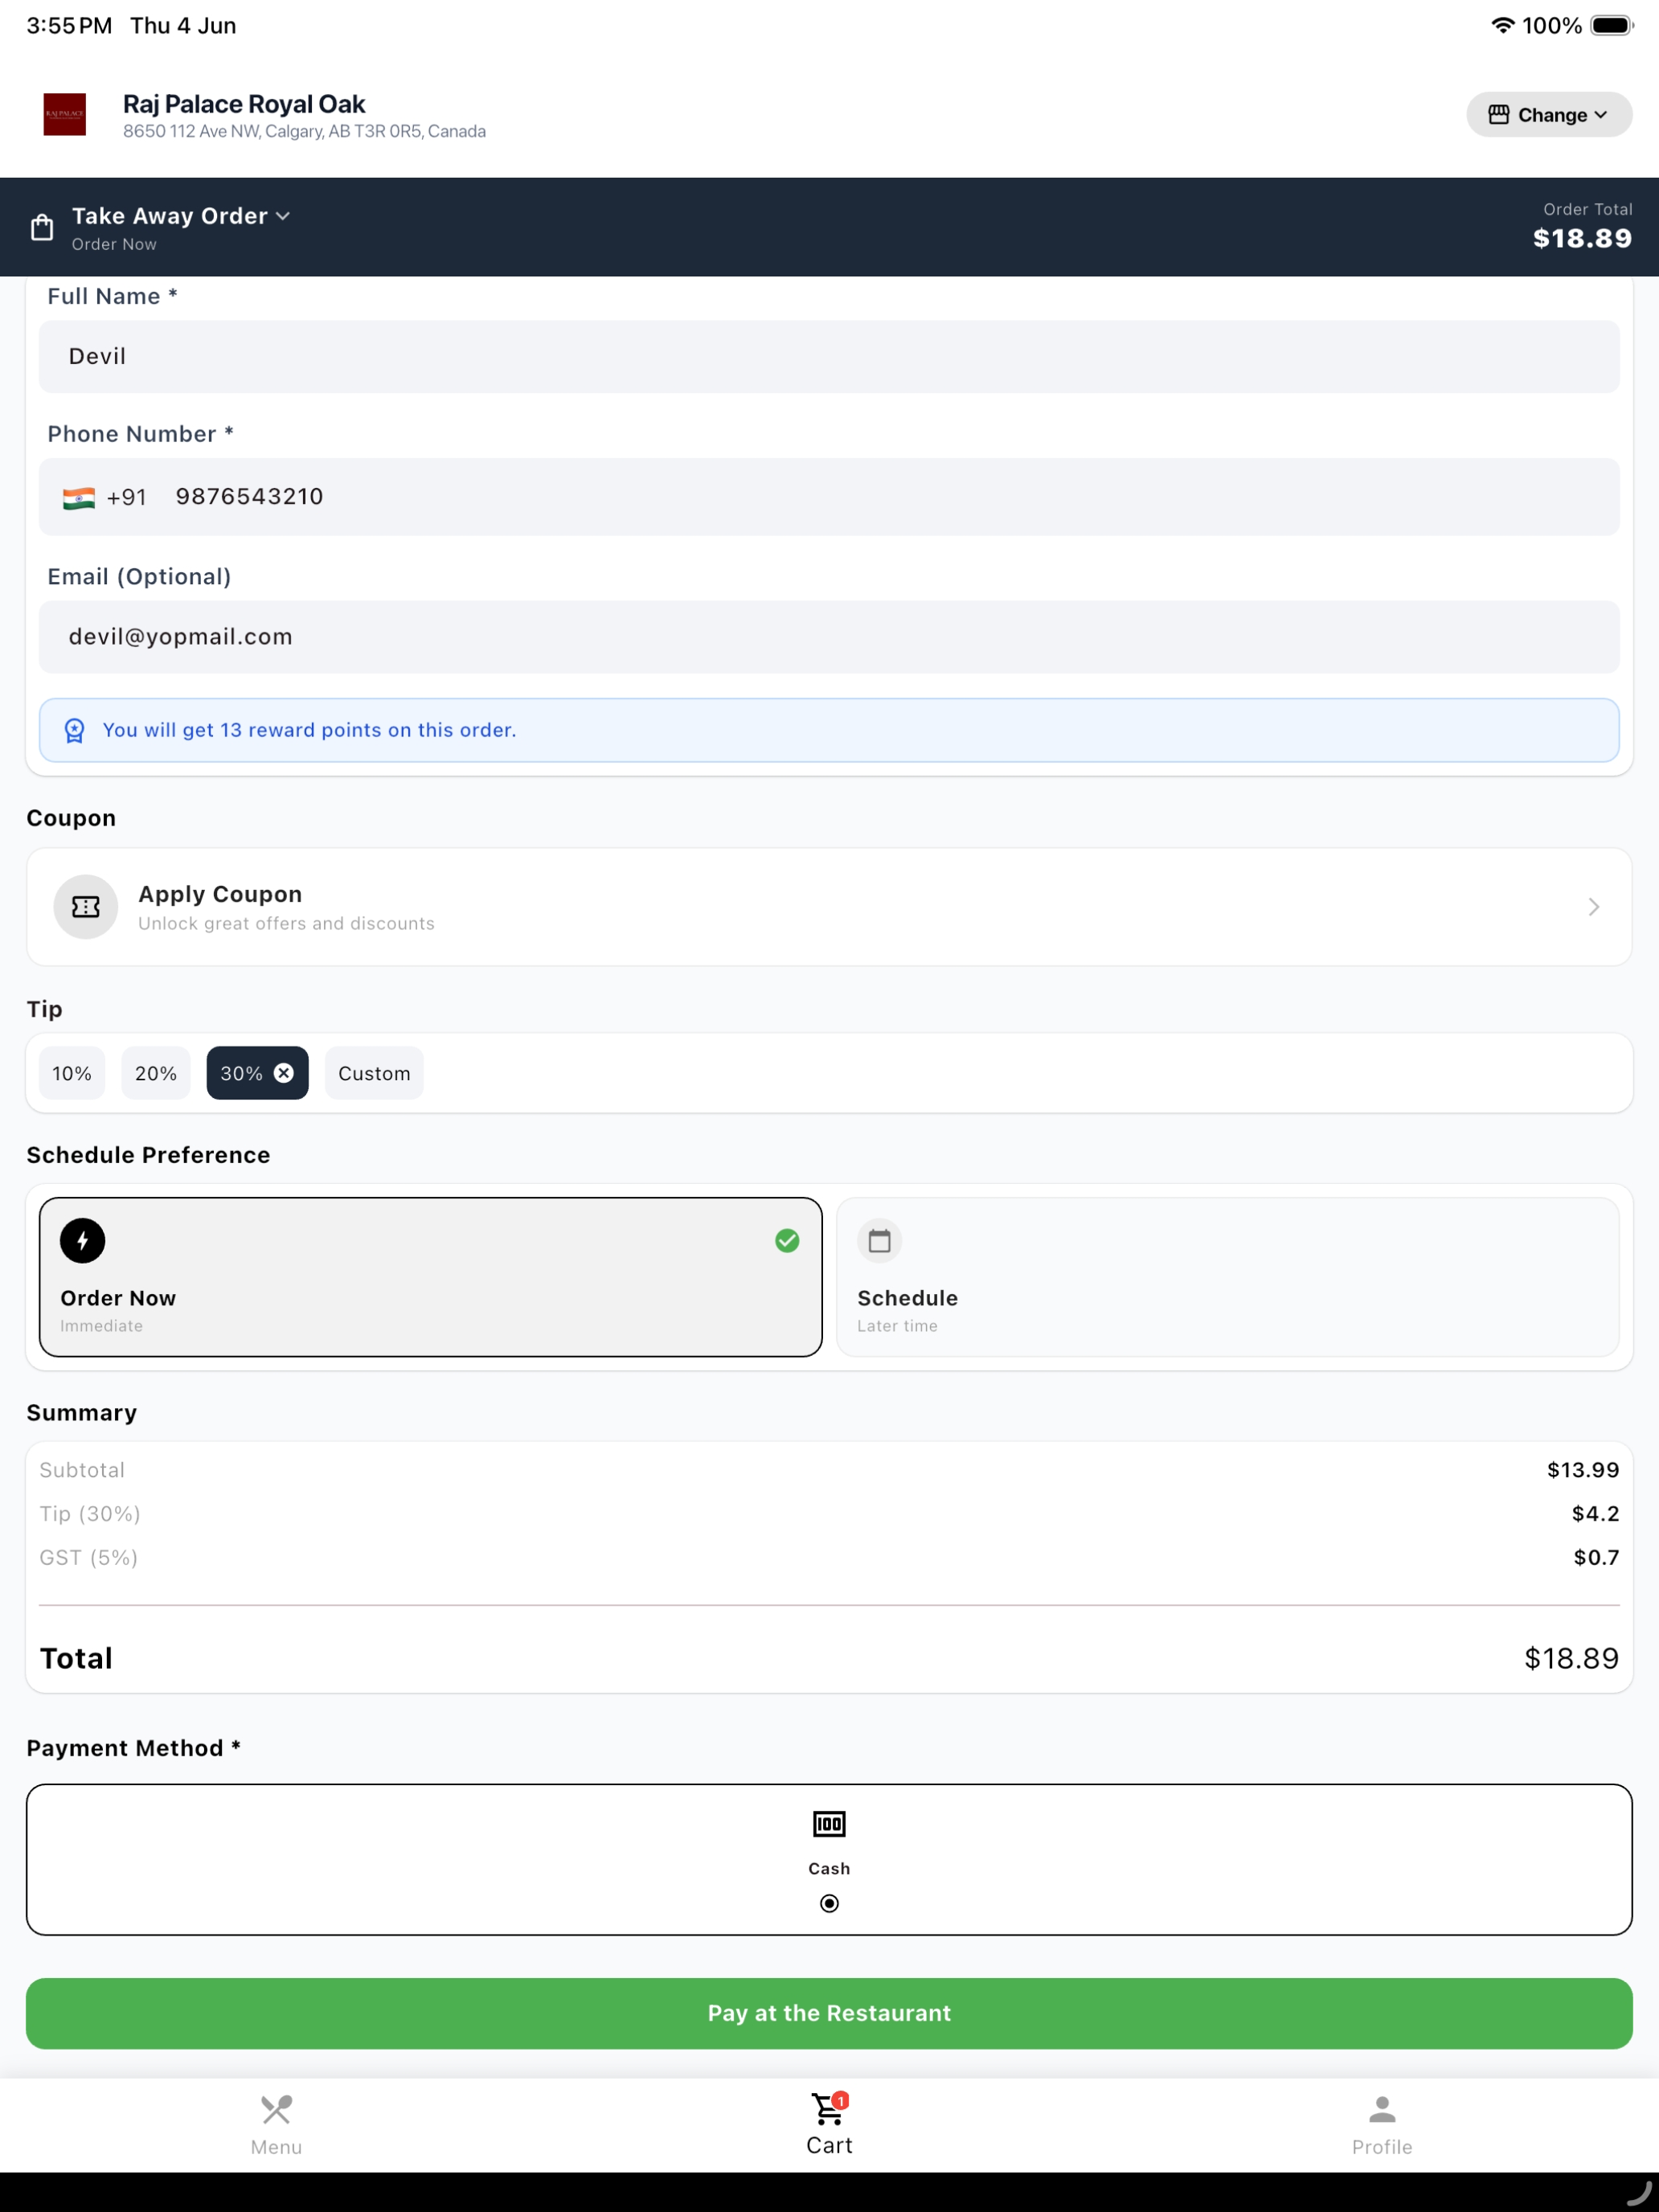
Task: Select the Cash payment radio button
Action: point(829,1903)
